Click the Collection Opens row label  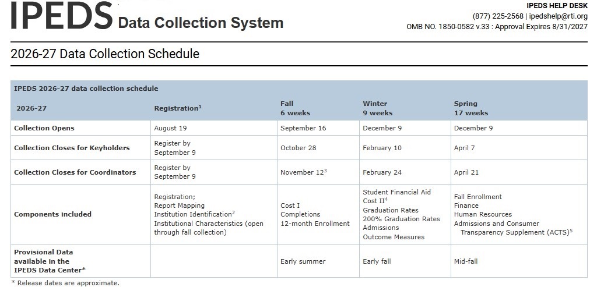44,128
